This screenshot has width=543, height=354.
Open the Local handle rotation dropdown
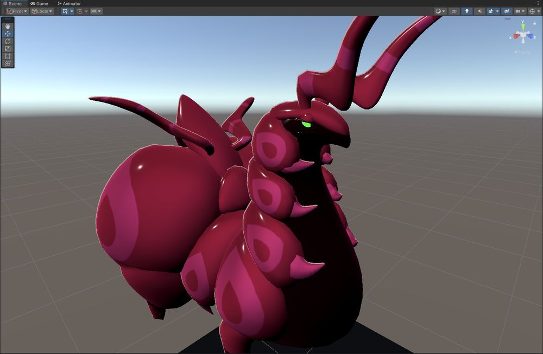coord(42,11)
